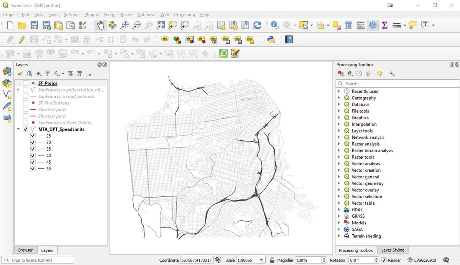The height and width of the screenshot is (265, 460).
Task: Deselect features from all layers
Action: (x=337, y=25)
